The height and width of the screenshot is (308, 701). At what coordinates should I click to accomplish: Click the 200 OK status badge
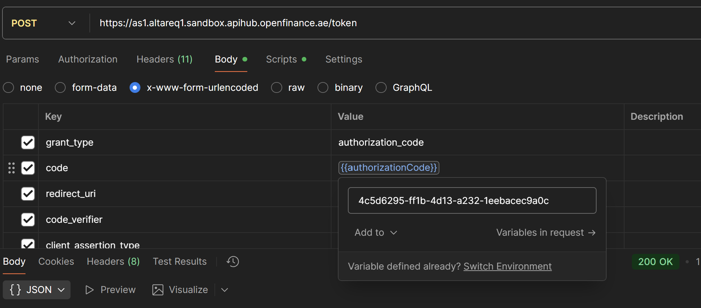tap(655, 262)
